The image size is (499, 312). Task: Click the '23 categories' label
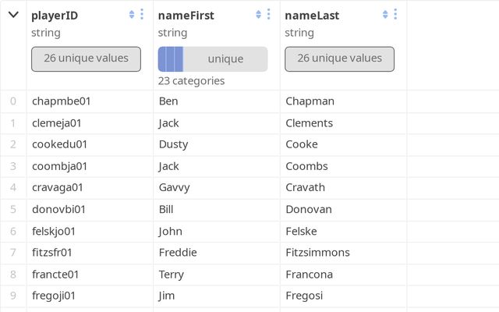(x=191, y=80)
